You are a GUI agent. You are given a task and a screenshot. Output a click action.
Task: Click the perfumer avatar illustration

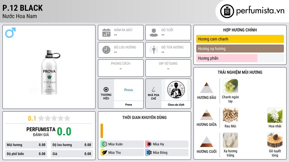click(176, 90)
